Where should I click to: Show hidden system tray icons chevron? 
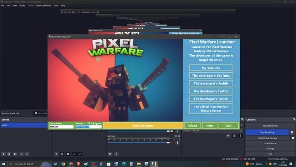[266, 164]
